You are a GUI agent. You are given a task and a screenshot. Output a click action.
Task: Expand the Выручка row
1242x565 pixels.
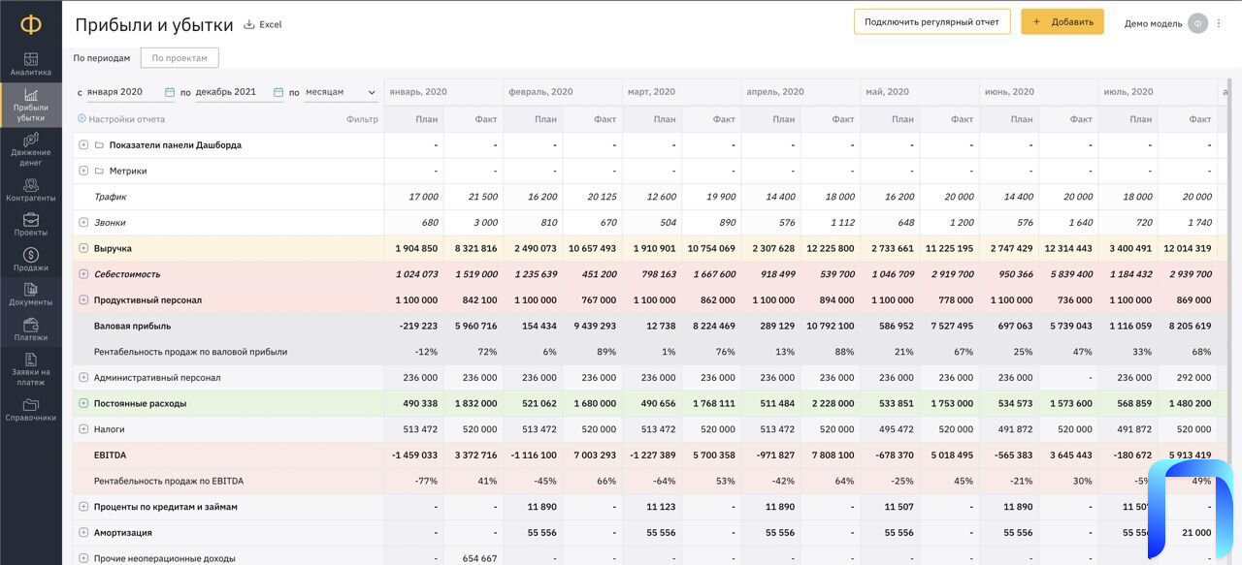tap(83, 248)
